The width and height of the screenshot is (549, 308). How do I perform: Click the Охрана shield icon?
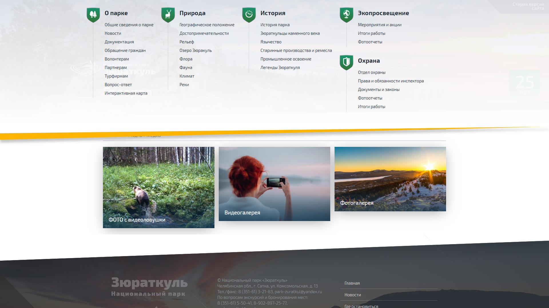[x=347, y=62]
